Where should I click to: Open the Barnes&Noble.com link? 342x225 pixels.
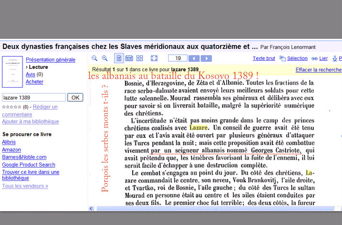[24, 157]
